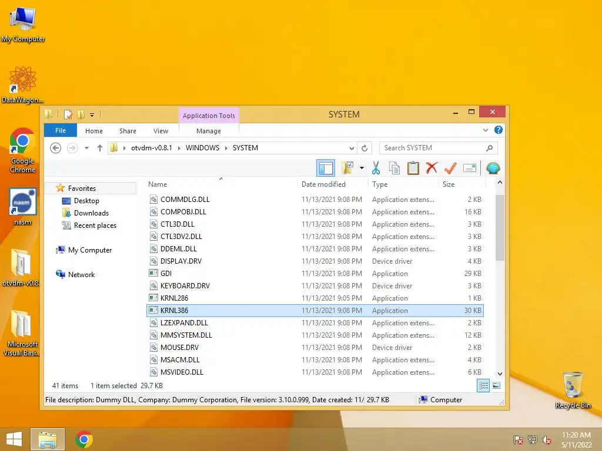Switch to the Home ribbon tab
The image size is (602, 451).
(94, 131)
